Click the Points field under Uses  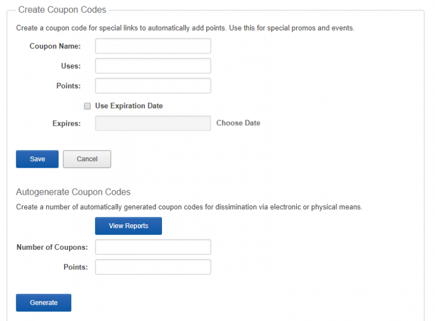[153, 85]
